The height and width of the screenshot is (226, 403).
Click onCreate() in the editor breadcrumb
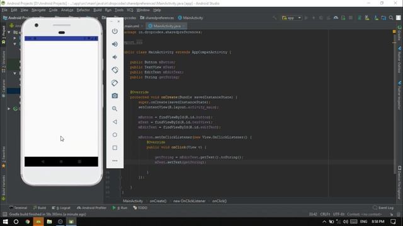point(158,201)
